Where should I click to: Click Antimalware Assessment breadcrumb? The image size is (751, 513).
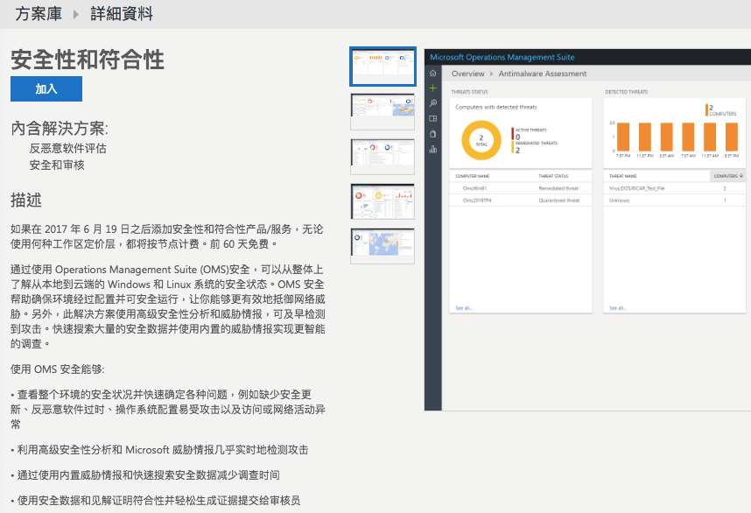pyautogui.click(x=542, y=74)
